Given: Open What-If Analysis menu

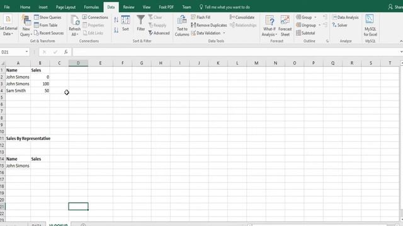Looking at the screenshot, I should pyautogui.click(x=270, y=26).
